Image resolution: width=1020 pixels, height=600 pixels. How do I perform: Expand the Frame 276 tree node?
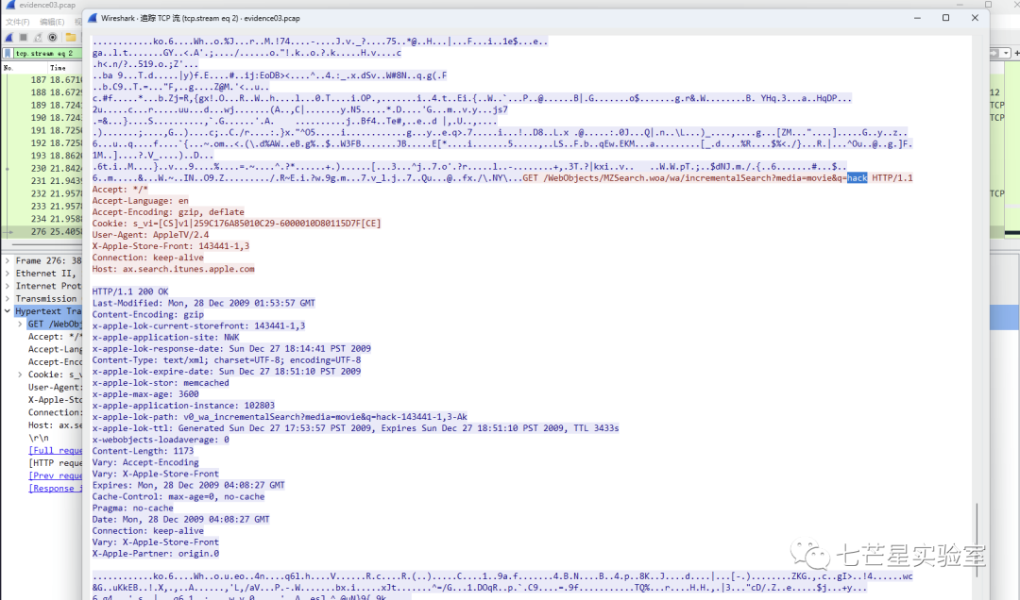coord(8,260)
